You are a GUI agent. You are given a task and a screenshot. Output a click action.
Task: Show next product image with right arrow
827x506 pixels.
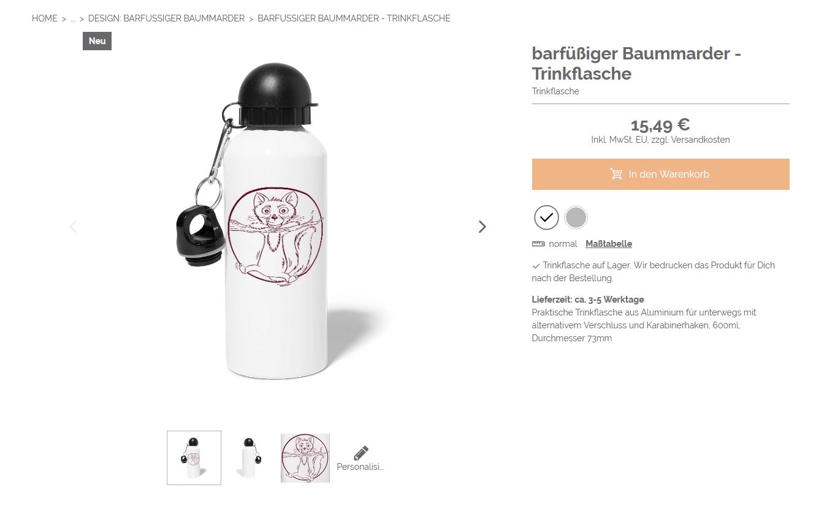[482, 227]
